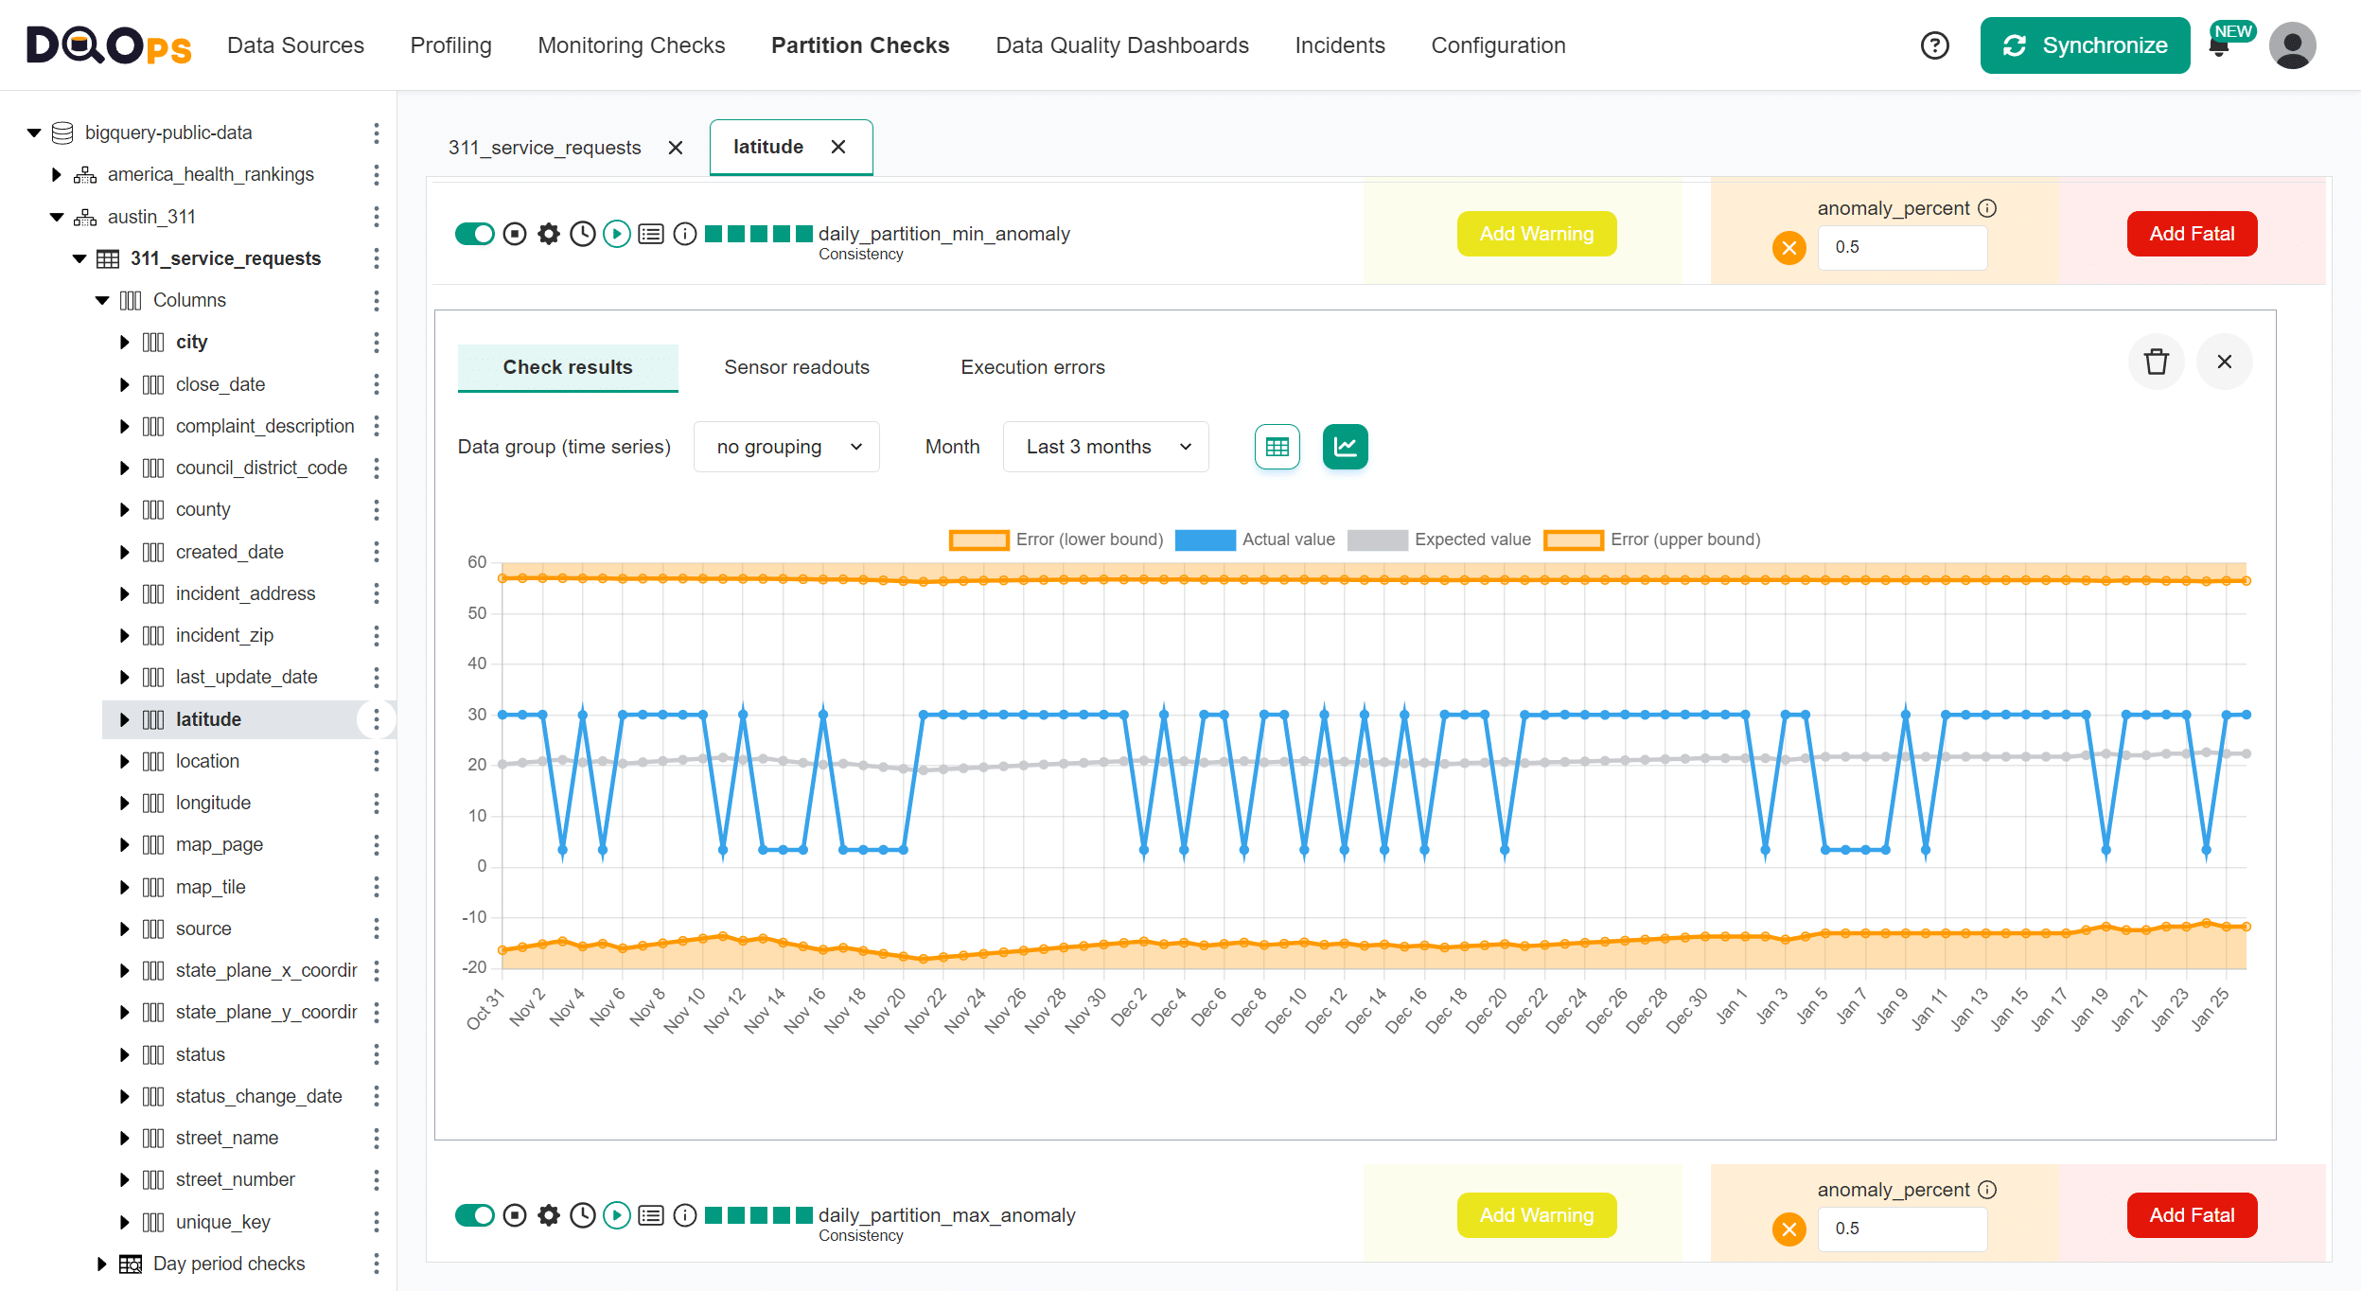Viewport: 2361px width, 1291px height.
Task: Open the Last 3 months dropdown
Action: 1105,447
